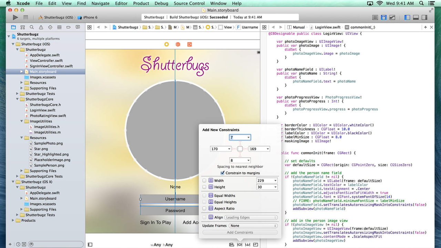The width and height of the screenshot is (441, 248).
Task: Open the Symbol navigator icon
Action: 22,27
